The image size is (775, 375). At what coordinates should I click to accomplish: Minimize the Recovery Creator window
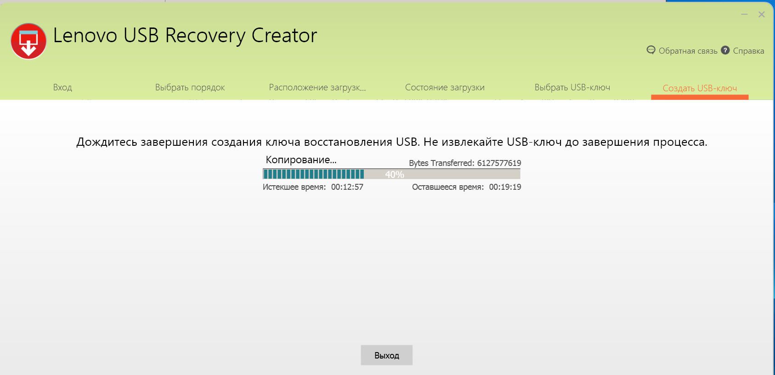click(744, 15)
